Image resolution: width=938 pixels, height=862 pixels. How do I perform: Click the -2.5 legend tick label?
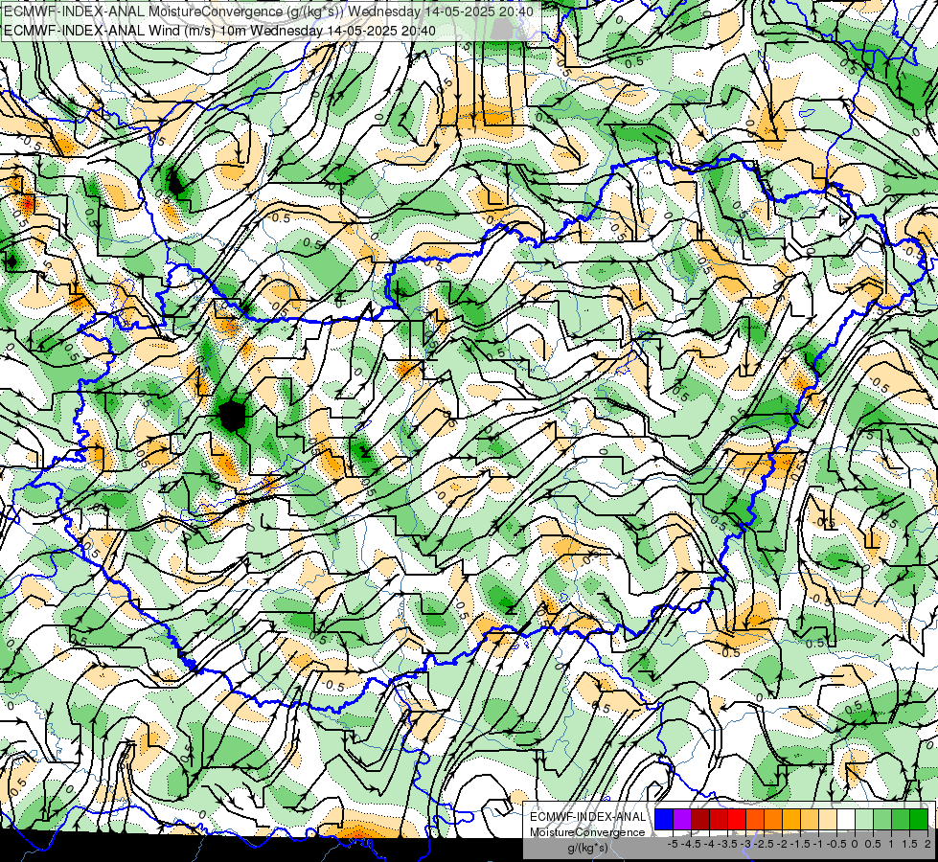[x=764, y=844]
